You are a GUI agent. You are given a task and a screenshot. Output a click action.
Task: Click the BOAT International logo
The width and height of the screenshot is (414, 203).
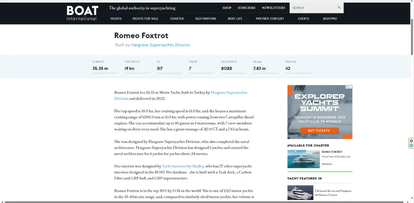tap(82, 13)
